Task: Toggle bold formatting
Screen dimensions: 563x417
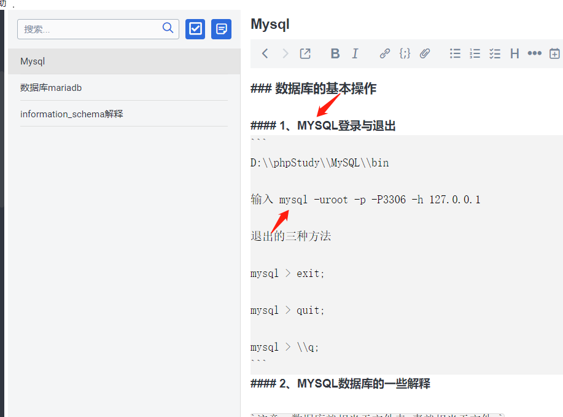Action: pos(335,53)
